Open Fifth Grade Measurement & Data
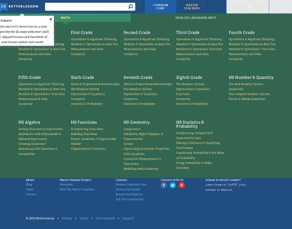Screen dimensions: 292x229 pyautogui.click(x=33, y=99)
